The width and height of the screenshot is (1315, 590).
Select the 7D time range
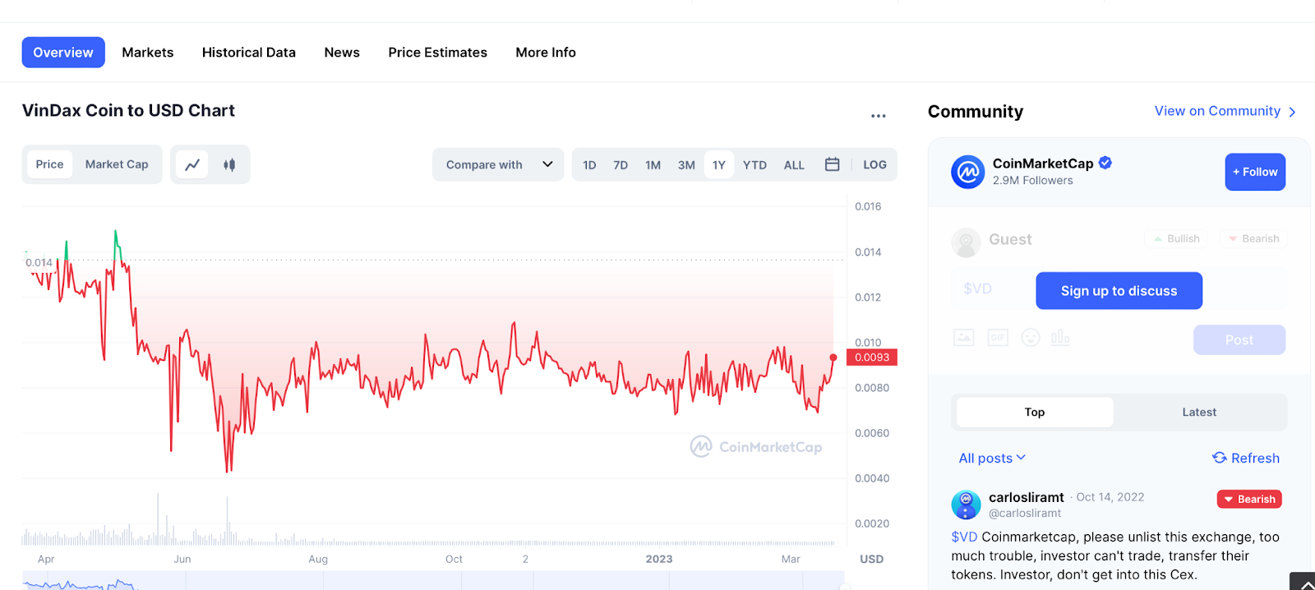point(621,164)
